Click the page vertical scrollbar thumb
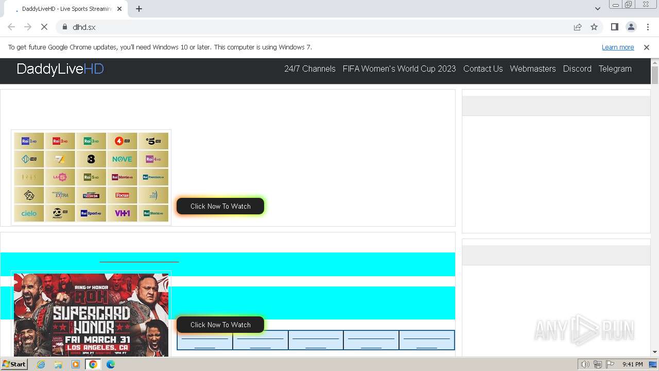 (655, 75)
